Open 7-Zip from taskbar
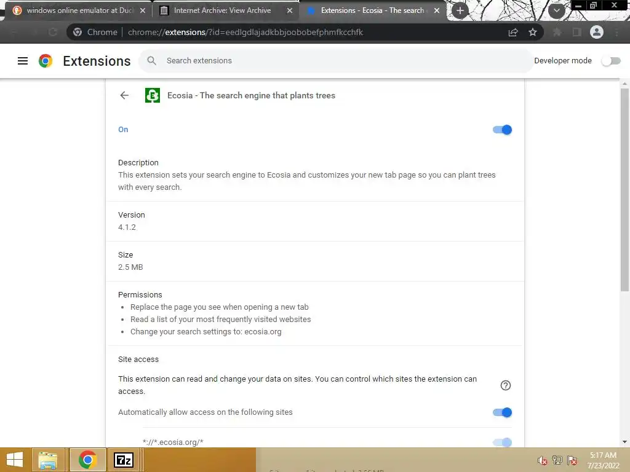This screenshot has height=472, width=630. coord(123,460)
